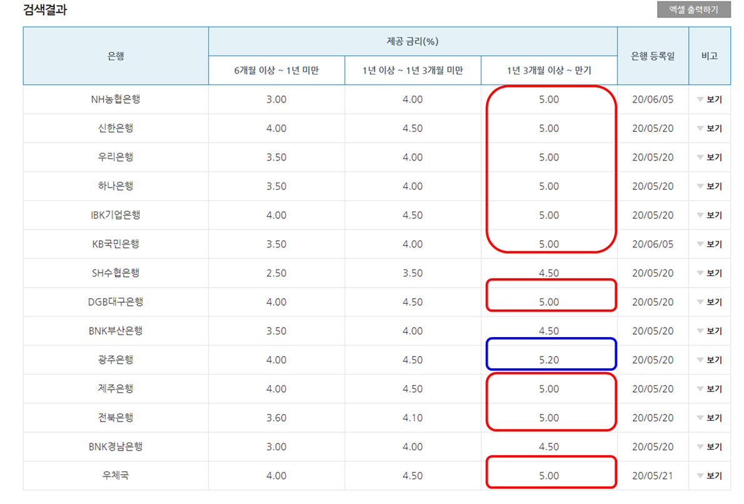
Task: Expand 보기 for 신한은행 row
Action: [x=710, y=128]
